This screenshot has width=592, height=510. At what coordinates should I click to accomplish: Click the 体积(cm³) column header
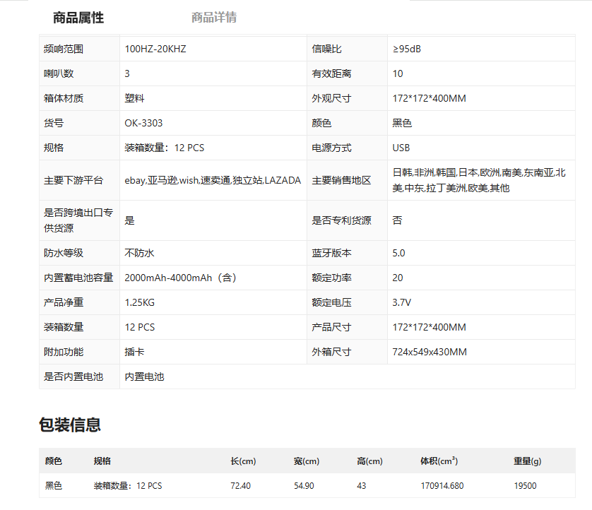point(439,461)
